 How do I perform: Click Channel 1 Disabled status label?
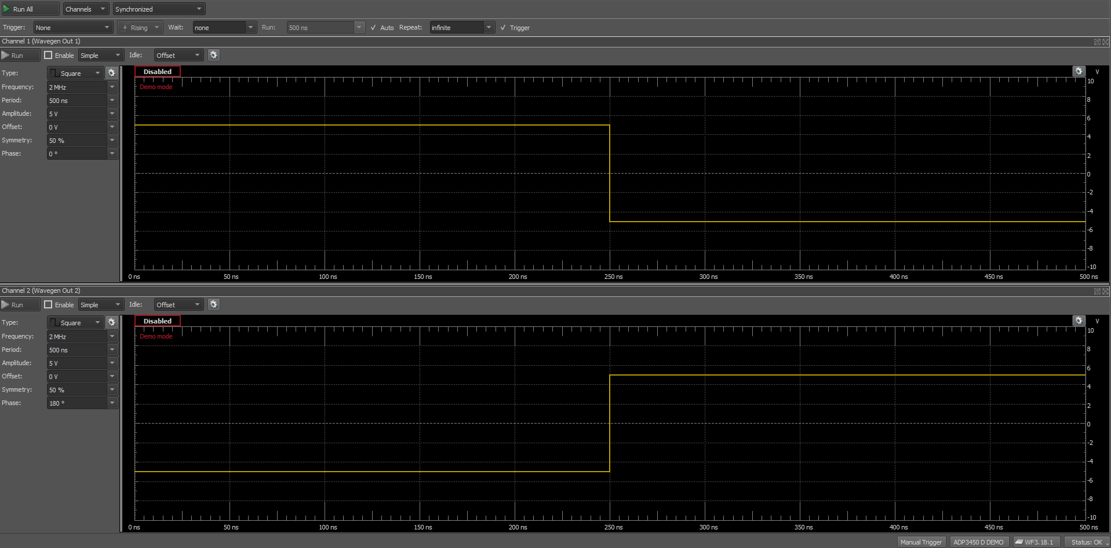pyautogui.click(x=158, y=71)
